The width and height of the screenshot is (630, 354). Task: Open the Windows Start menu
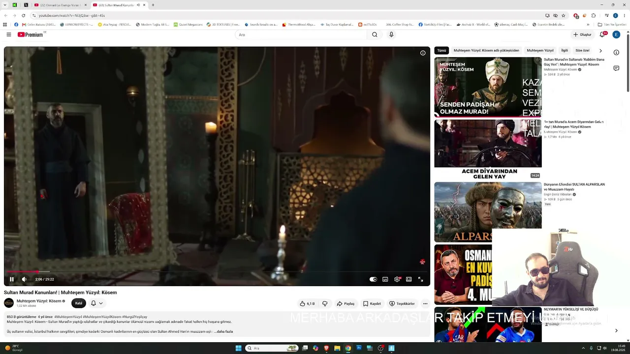click(239, 348)
